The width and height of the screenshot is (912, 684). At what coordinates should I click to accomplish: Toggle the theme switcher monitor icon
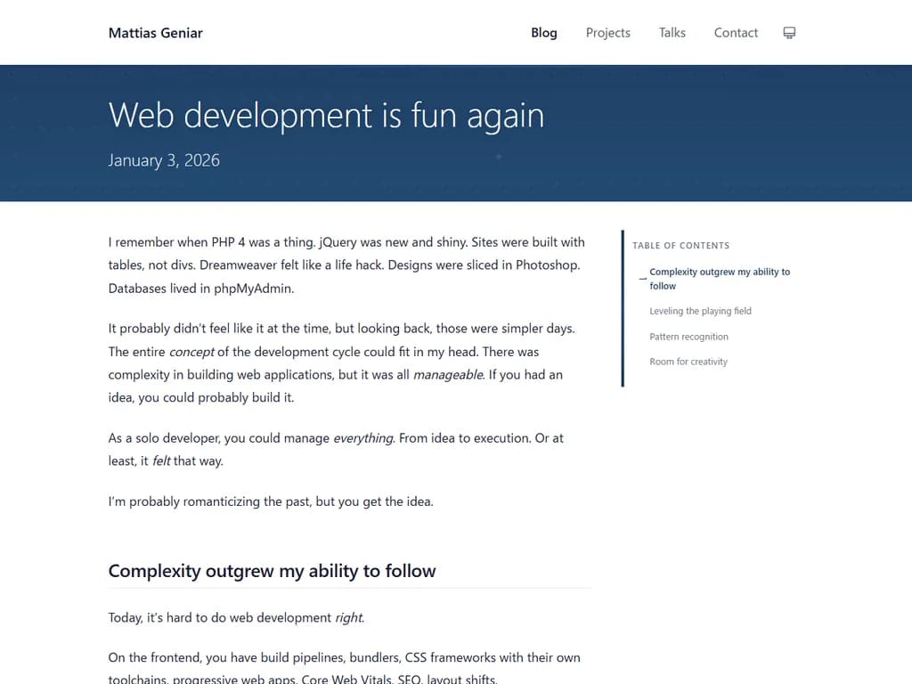(x=788, y=33)
